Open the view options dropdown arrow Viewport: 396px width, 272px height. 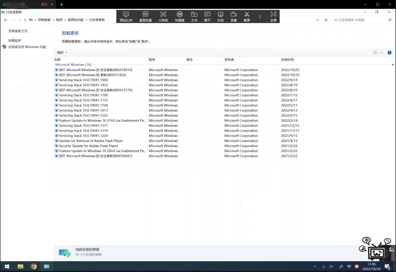pyautogui.click(x=382, y=53)
